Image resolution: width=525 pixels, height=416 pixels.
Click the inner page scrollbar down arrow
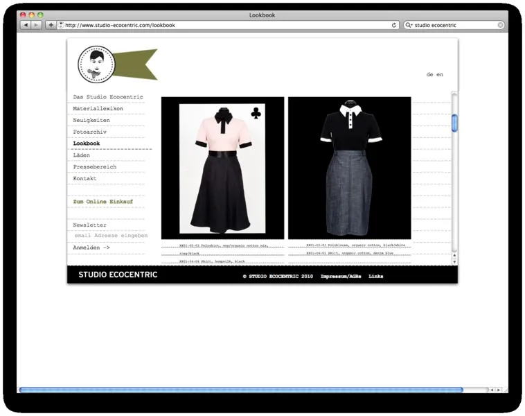coord(454,262)
